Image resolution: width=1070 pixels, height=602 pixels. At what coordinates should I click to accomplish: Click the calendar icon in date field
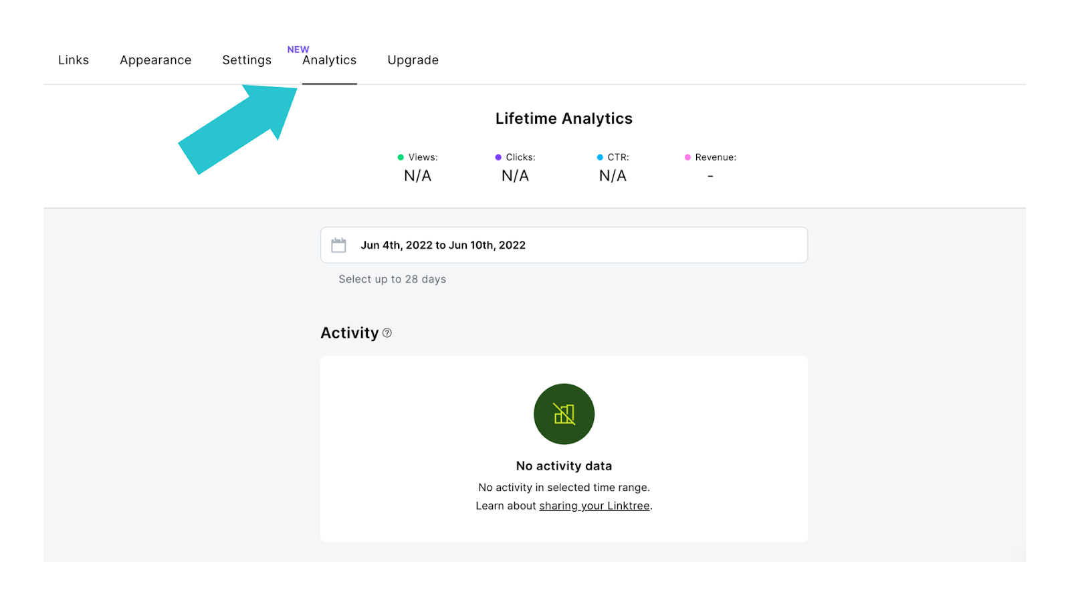(339, 245)
